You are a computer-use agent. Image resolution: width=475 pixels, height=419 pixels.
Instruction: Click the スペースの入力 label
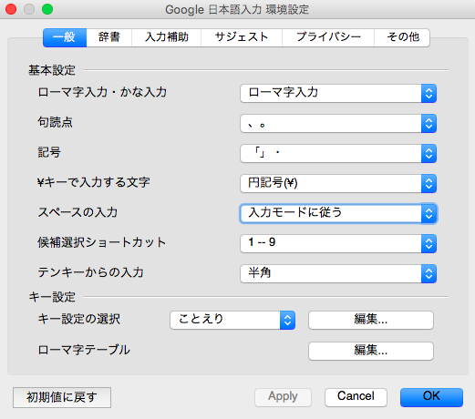click(x=77, y=212)
